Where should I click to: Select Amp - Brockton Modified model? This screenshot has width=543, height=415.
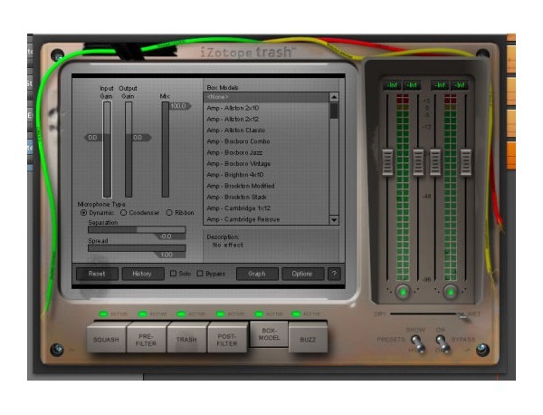click(x=266, y=186)
